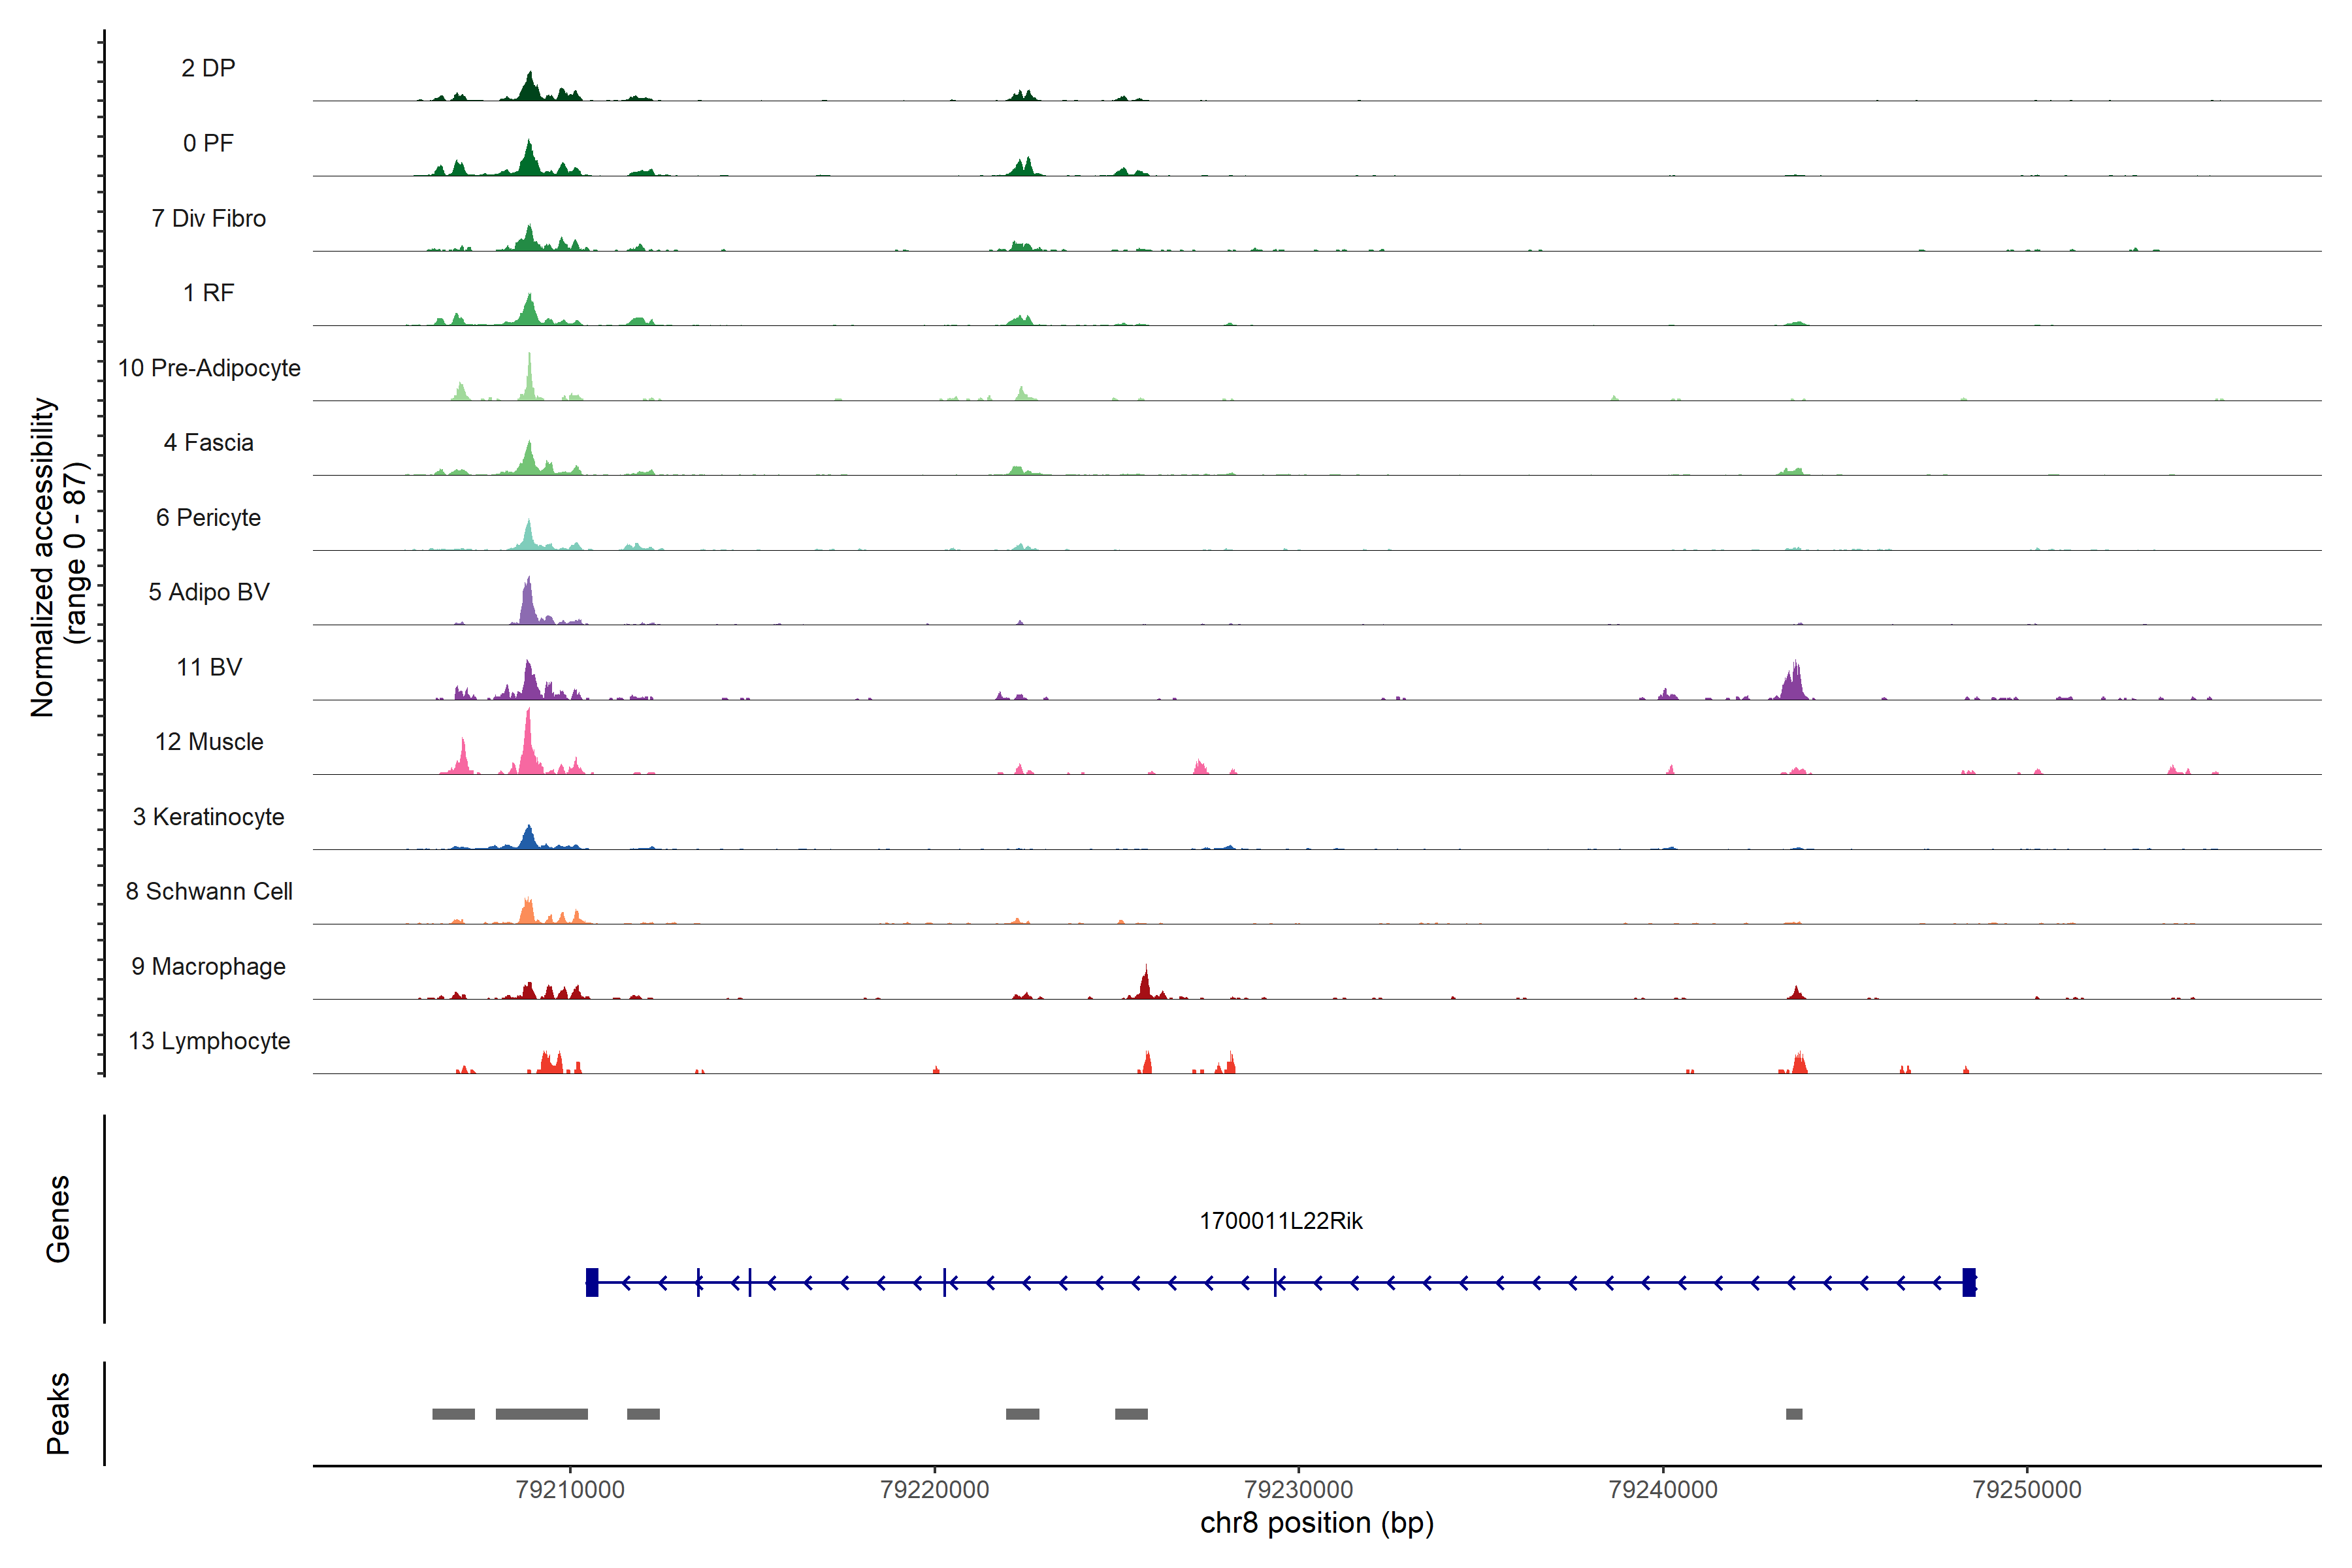Click the right end exon block of the gene
This screenshot has height=1568, width=2352.
pos(1969,1282)
